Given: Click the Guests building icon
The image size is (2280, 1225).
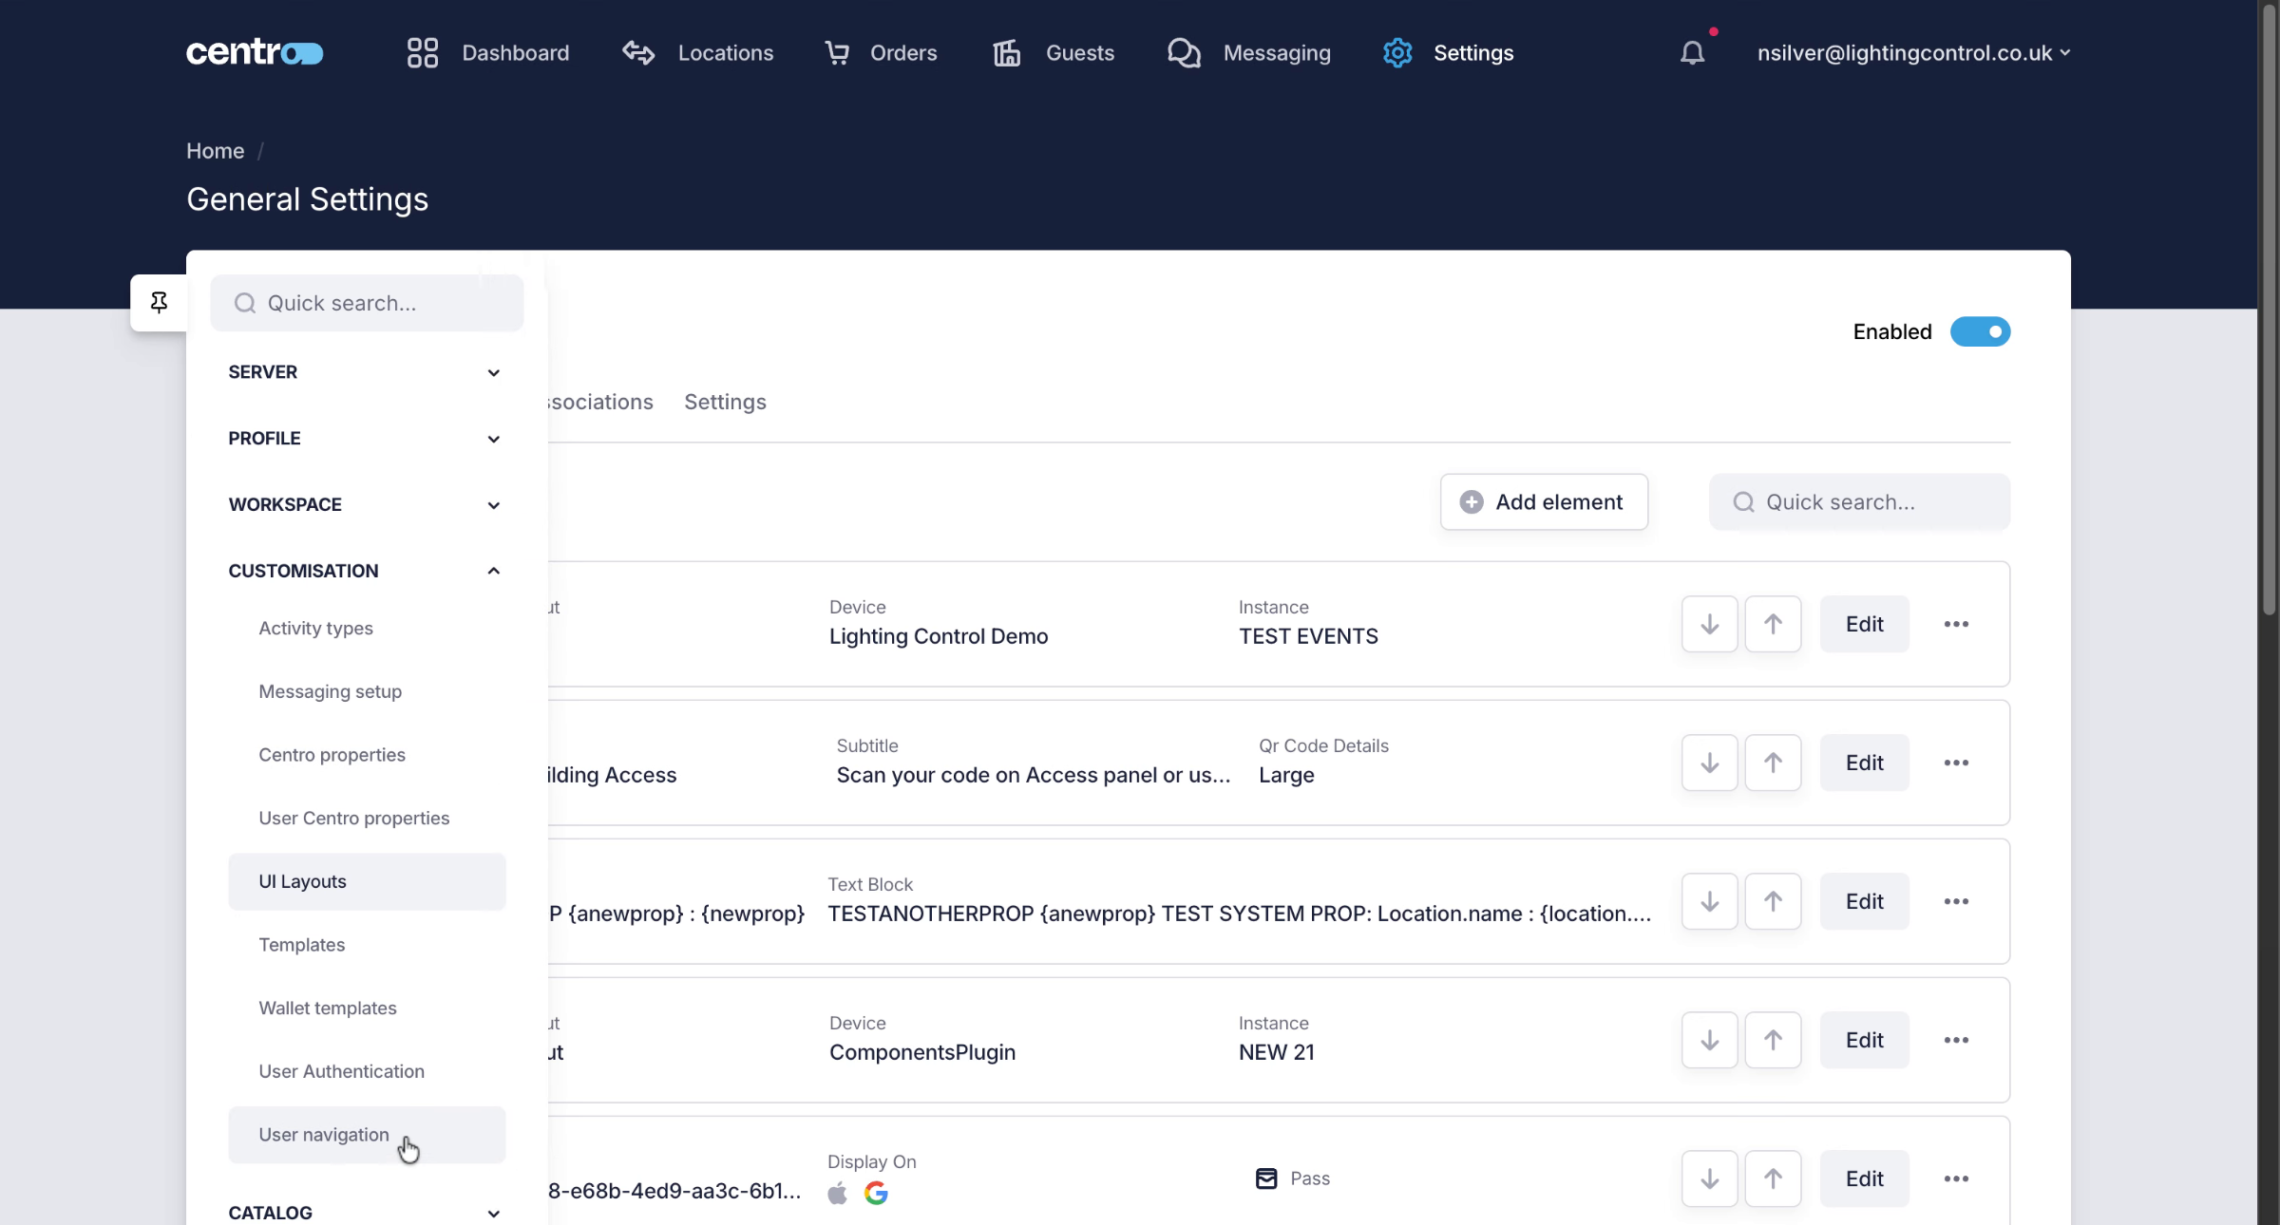Looking at the screenshot, I should pyautogui.click(x=1005, y=52).
